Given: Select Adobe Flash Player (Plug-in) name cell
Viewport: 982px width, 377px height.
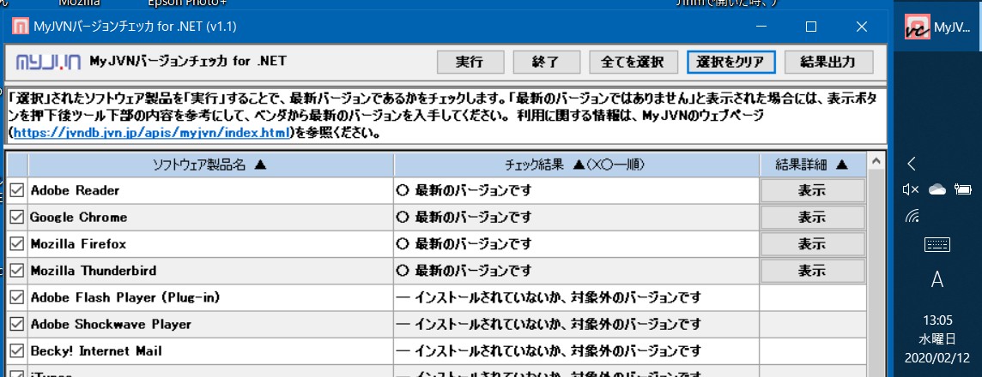Looking at the screenshot, I should click(x=211, y=297).
